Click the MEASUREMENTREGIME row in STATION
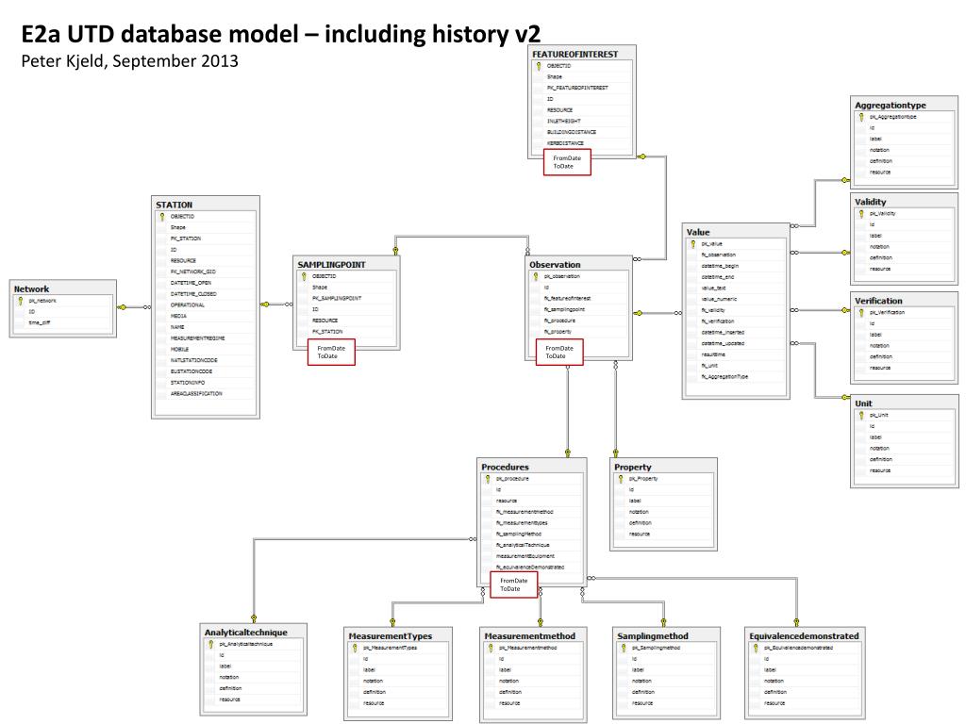The width and height of the screenshot is (966, 724). coord(205,338)
